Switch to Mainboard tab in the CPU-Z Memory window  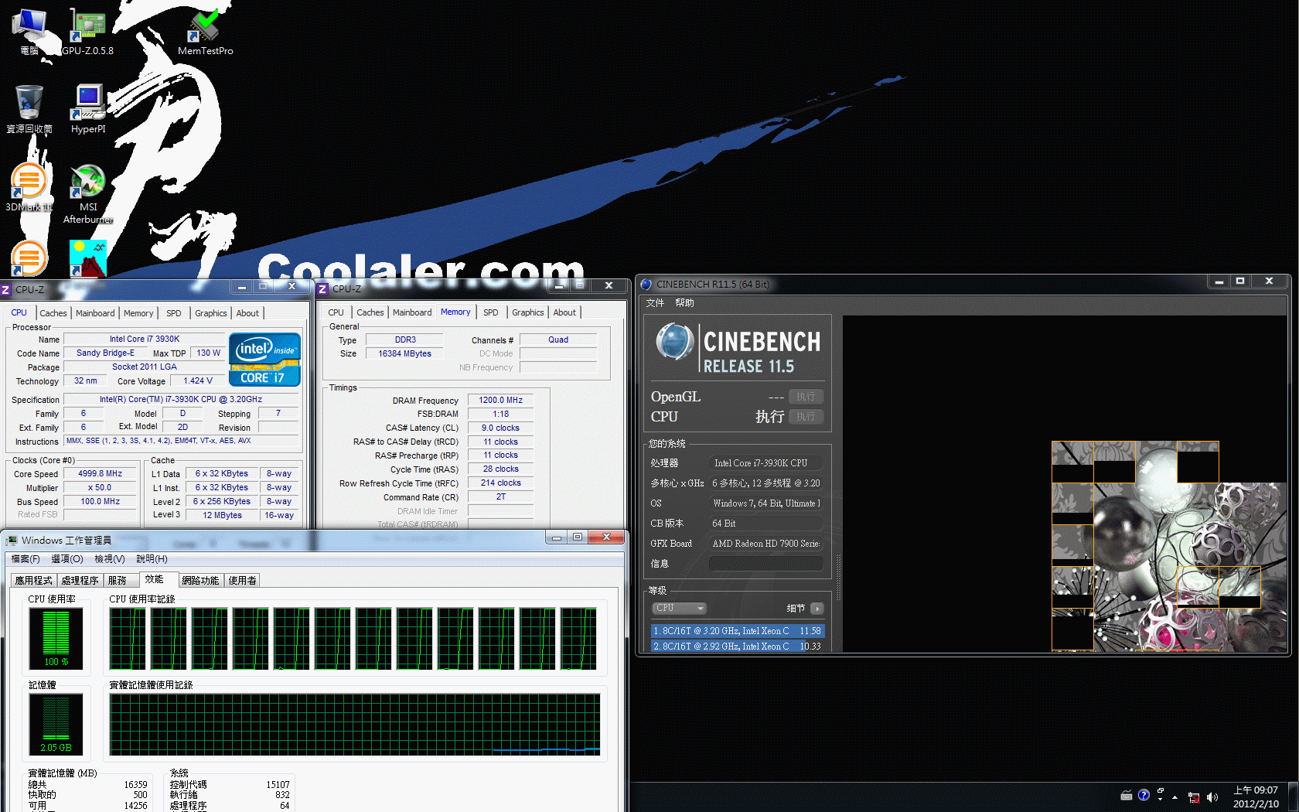click(x=412, y=312)
